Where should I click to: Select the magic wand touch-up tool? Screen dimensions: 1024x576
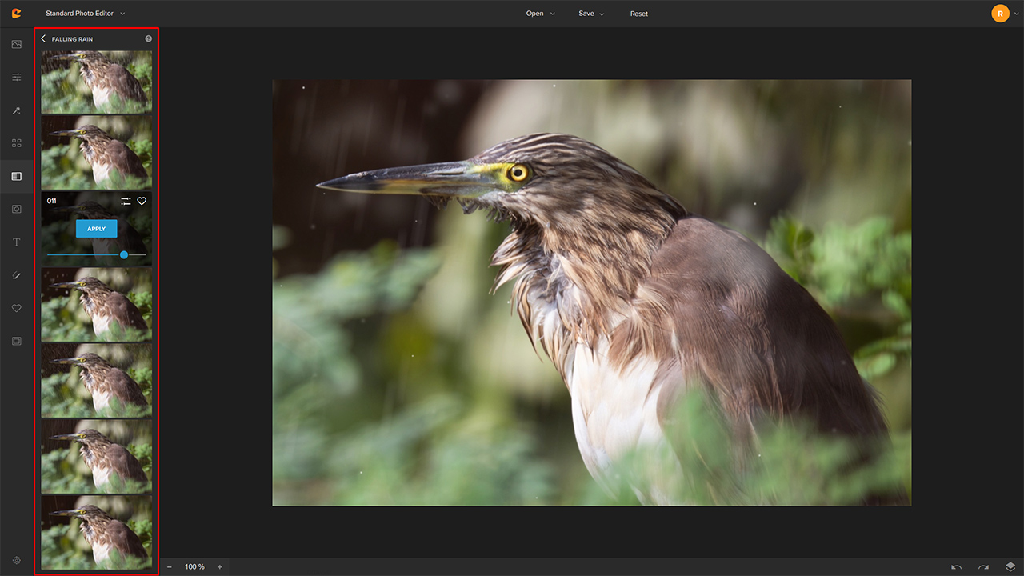point(16,110)
